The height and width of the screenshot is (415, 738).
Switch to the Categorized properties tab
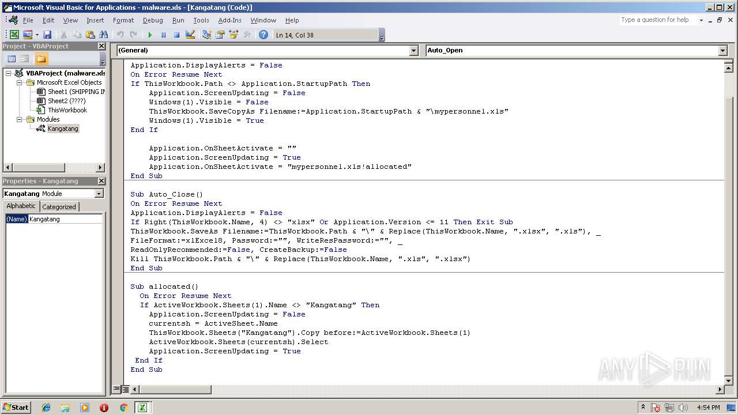pyautogui.click(x=59, y=207)
